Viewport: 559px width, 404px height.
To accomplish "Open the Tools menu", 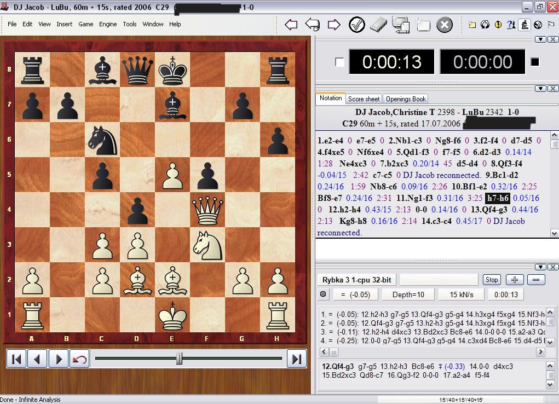I will point(130,24).
